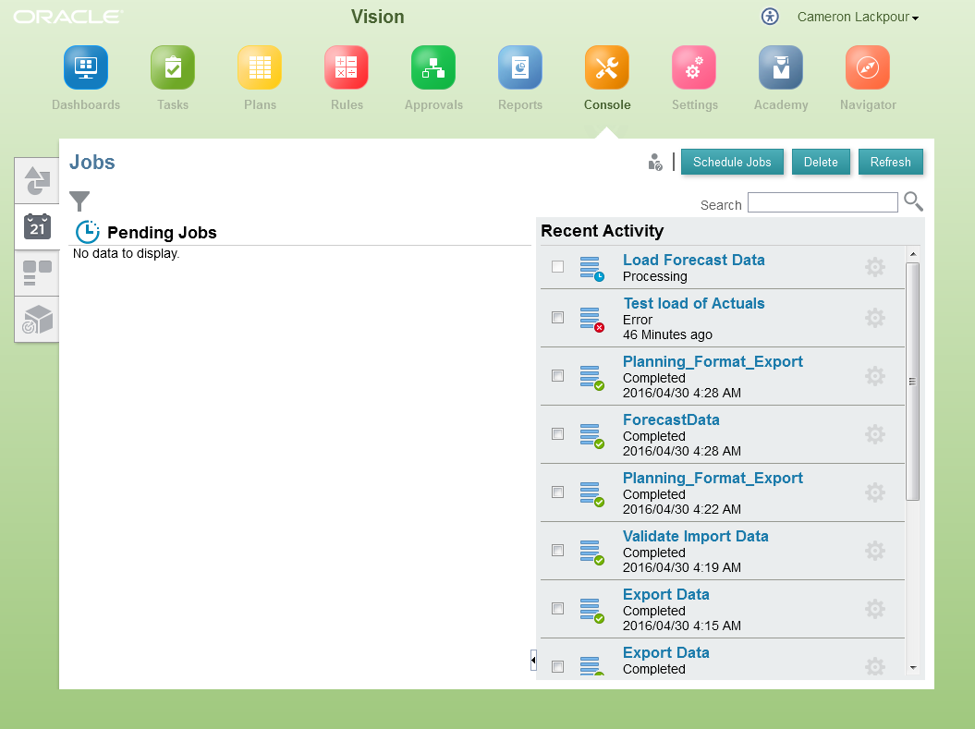Open the Navigator compass icon
The width and height of the screenshot is (975, 729).
(868, 67)
